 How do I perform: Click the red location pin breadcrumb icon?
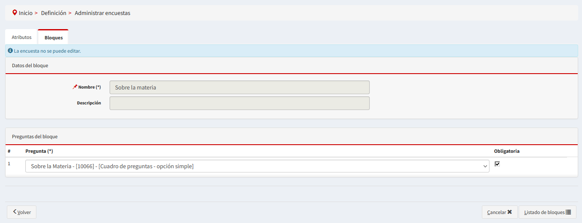point(15,13)
